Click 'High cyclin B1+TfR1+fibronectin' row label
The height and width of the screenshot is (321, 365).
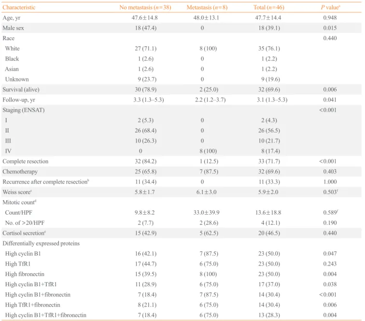[45, 315]
